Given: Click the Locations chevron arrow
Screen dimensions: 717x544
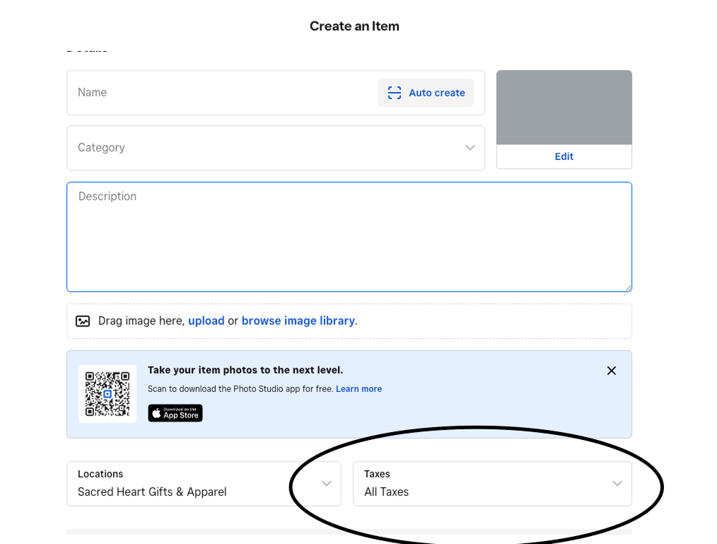Looking at the screenshot, I should click(327, 484).
